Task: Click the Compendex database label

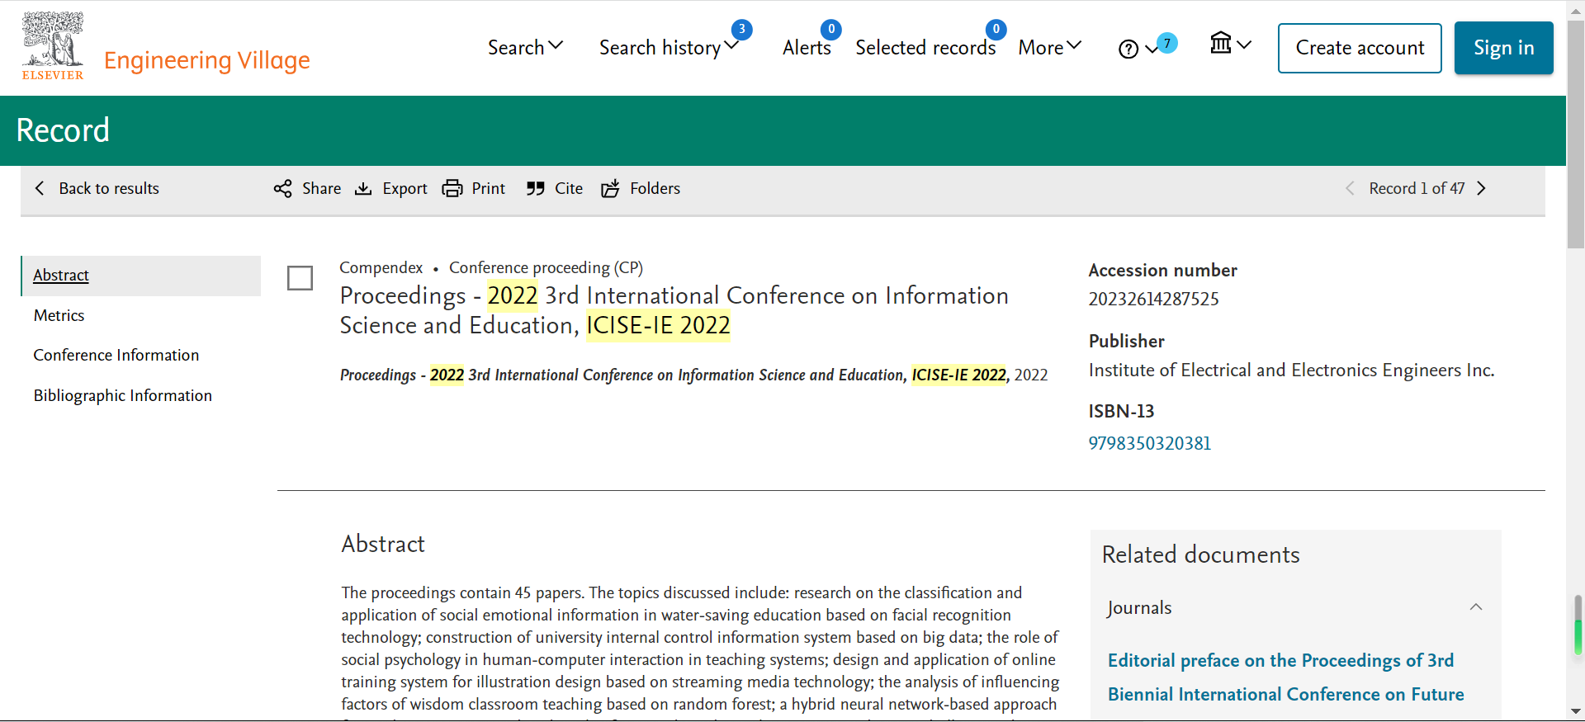Action: (x=381, y=267)
